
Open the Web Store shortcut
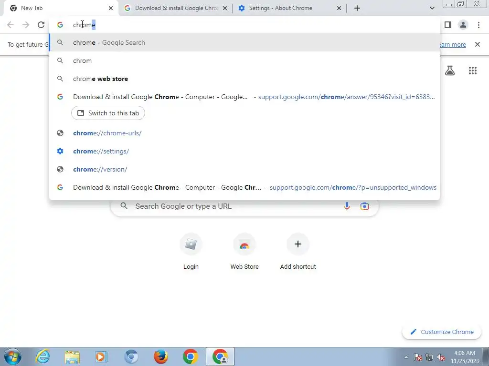(x=244, y=252)
